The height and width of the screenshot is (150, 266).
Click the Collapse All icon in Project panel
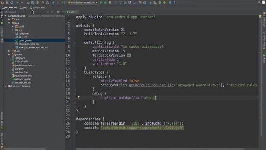[52, 12]
